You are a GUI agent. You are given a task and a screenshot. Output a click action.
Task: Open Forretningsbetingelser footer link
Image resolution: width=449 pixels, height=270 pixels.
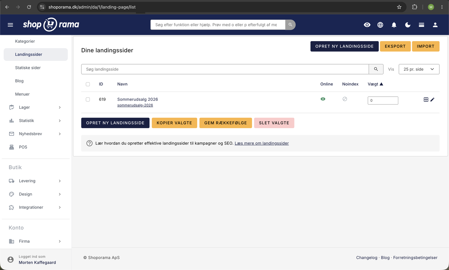point(415,257)
